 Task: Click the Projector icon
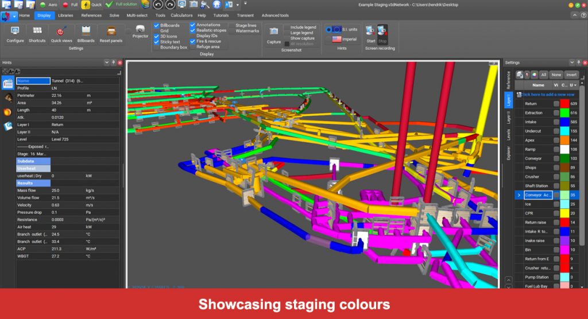tap(140, 29)
